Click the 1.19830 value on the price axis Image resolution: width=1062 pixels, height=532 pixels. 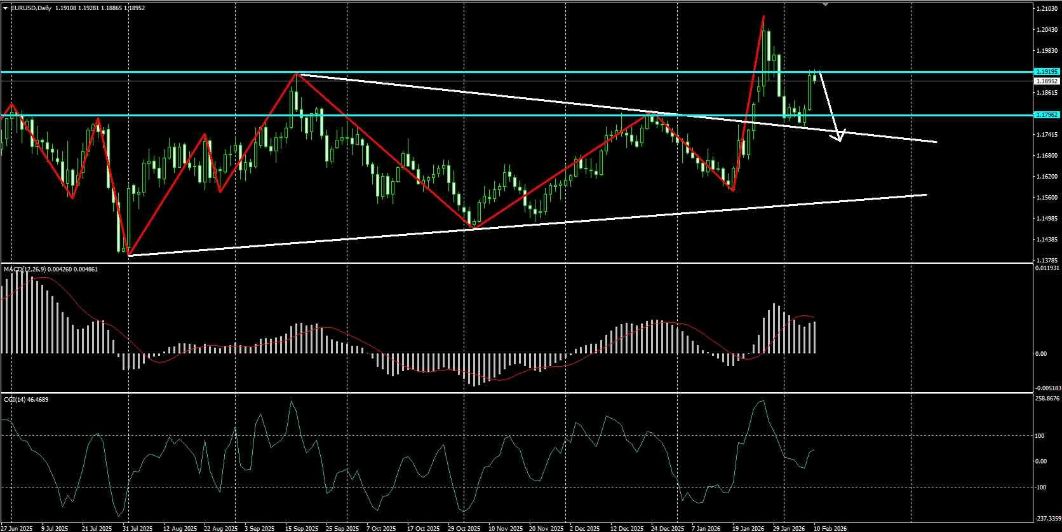click(1047, 51)
